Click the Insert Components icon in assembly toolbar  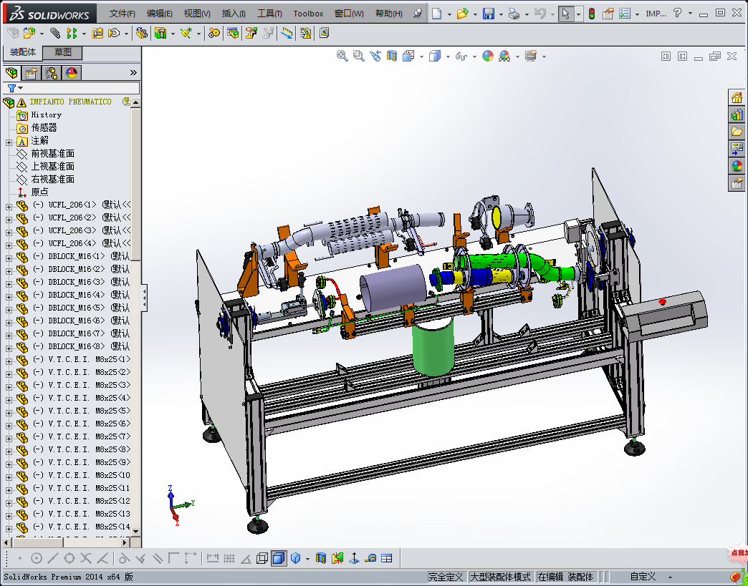[x=29, y=33]
